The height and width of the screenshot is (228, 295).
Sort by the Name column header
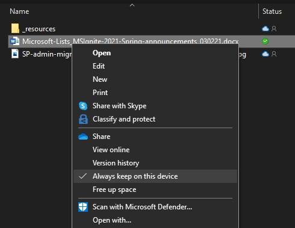coord(19,11)
